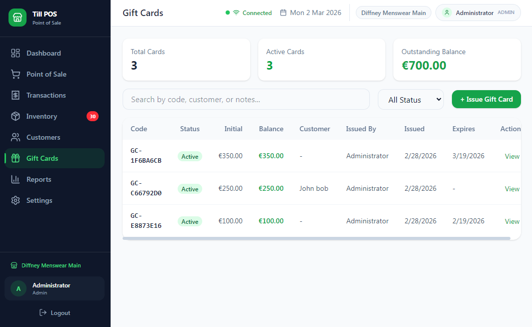Image resolution: width=532 pixels, height=327 pixels.
Task: View gift card GC-1F6BA6CB details
Action: (511, 156)
